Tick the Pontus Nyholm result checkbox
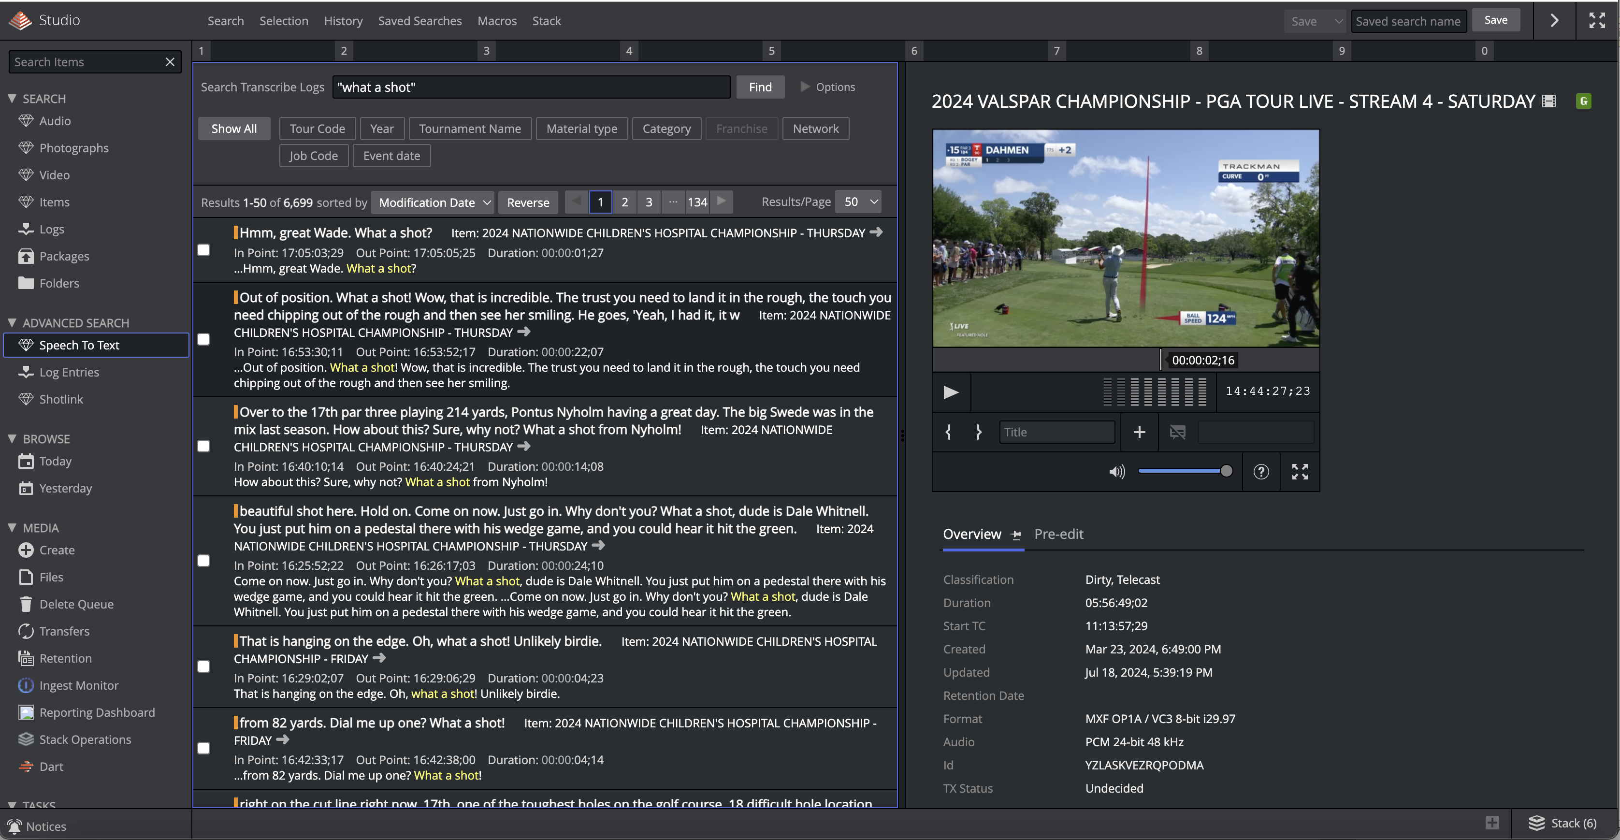Image resolution: width=1620 pixels, height=840 pixels. click(204, 447)
